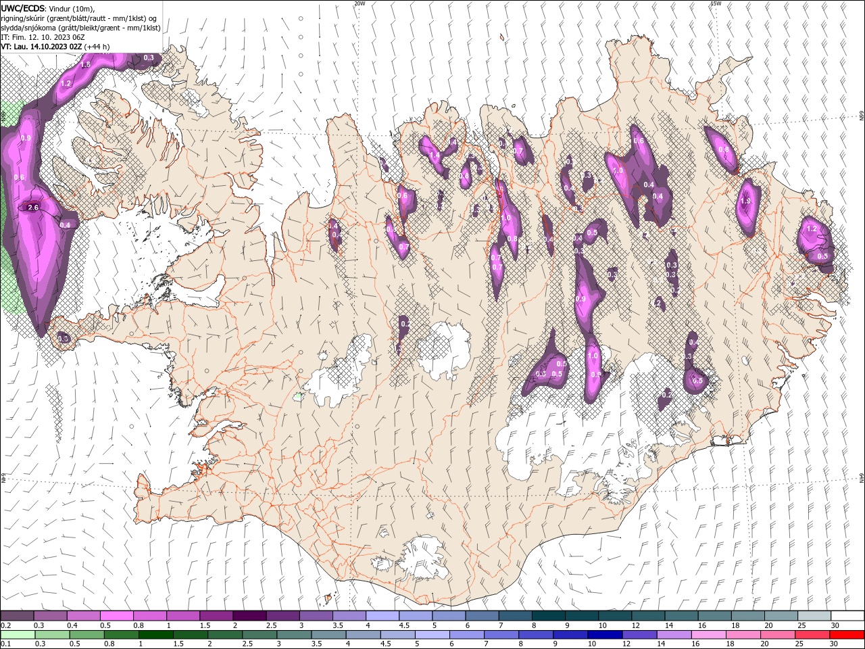Select the bright pink 0.5 swatch, upper legend bar
Viewport: 865px width, 649px height.
tap(116, 616)
